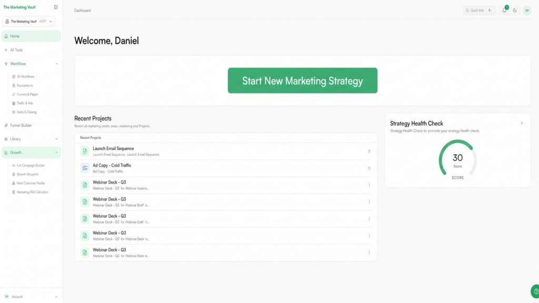Open Growth Blueprint icon
The height and width of the screenshot is (303, 539).
[14, 174]
